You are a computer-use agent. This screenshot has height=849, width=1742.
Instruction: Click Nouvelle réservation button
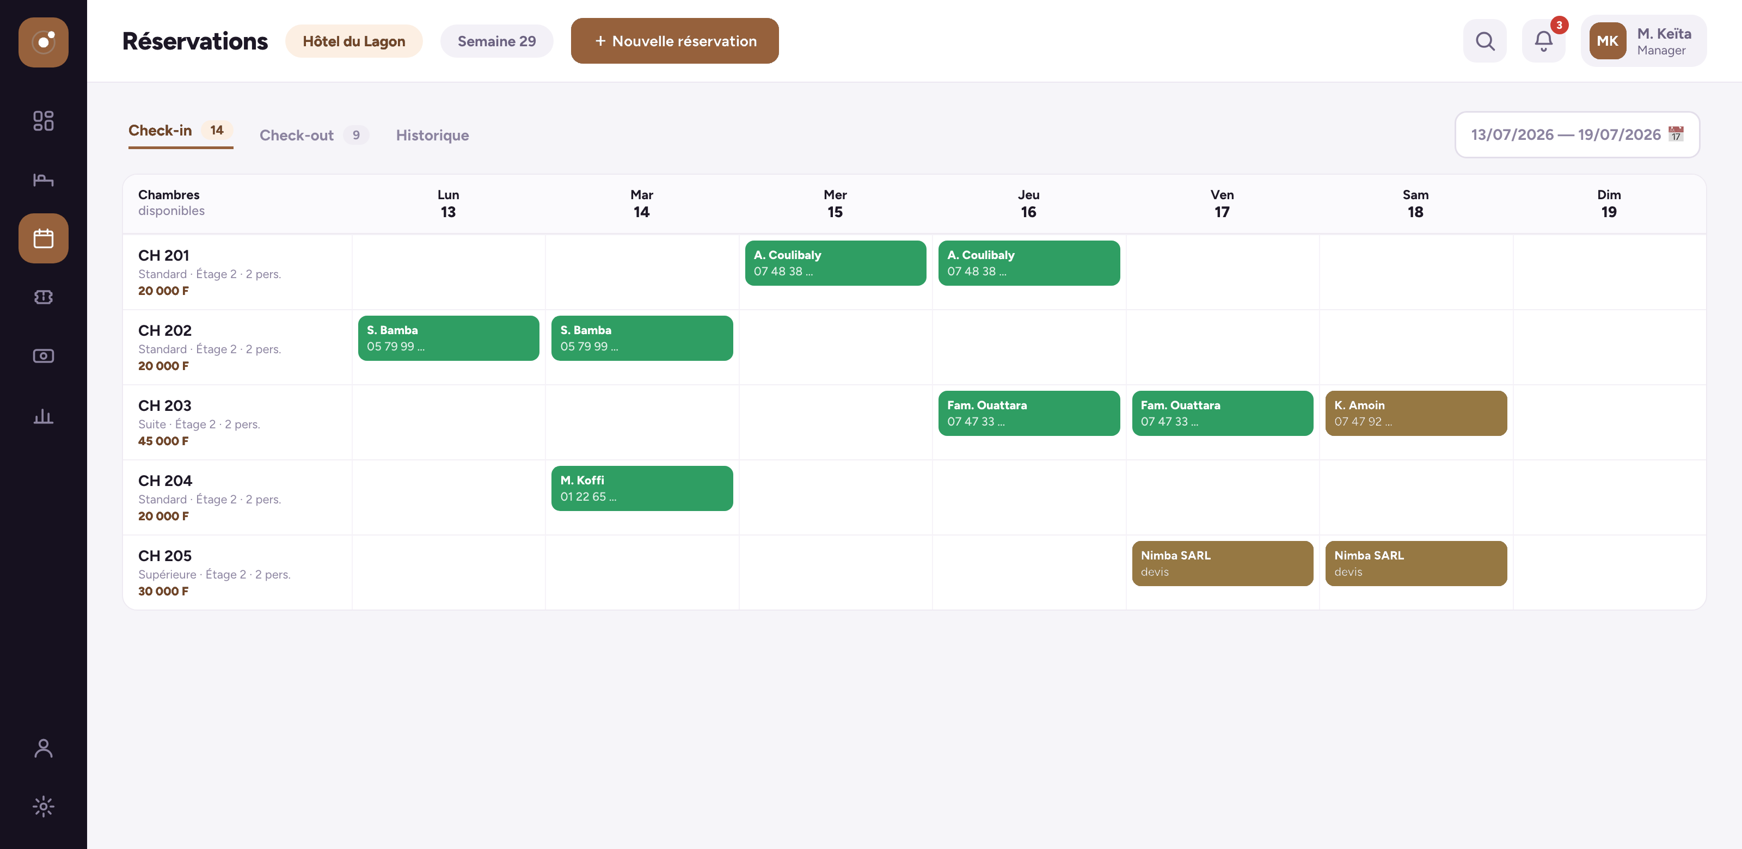click(674, 41)
